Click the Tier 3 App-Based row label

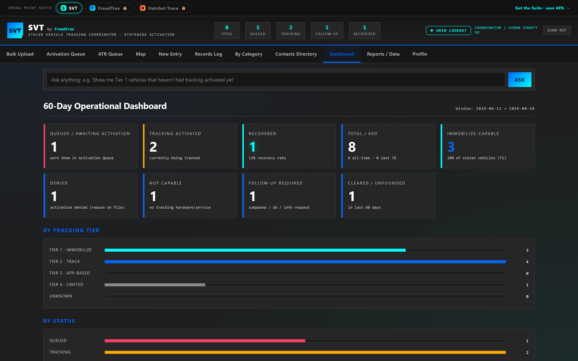(x=70, y=273)
